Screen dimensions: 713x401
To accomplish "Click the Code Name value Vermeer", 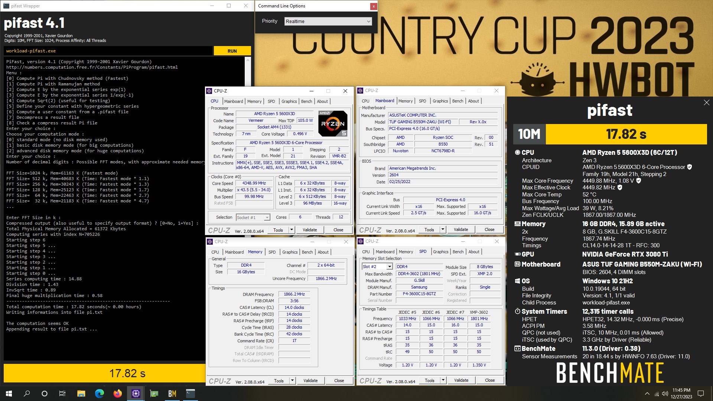I will coord(255,120).
